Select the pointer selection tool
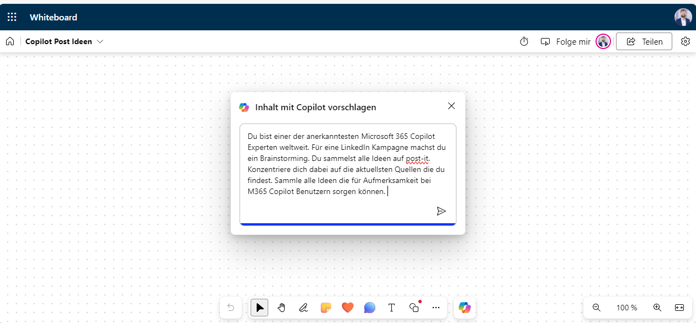The width and height of the screenshot is (696, 323). point(259,308)
